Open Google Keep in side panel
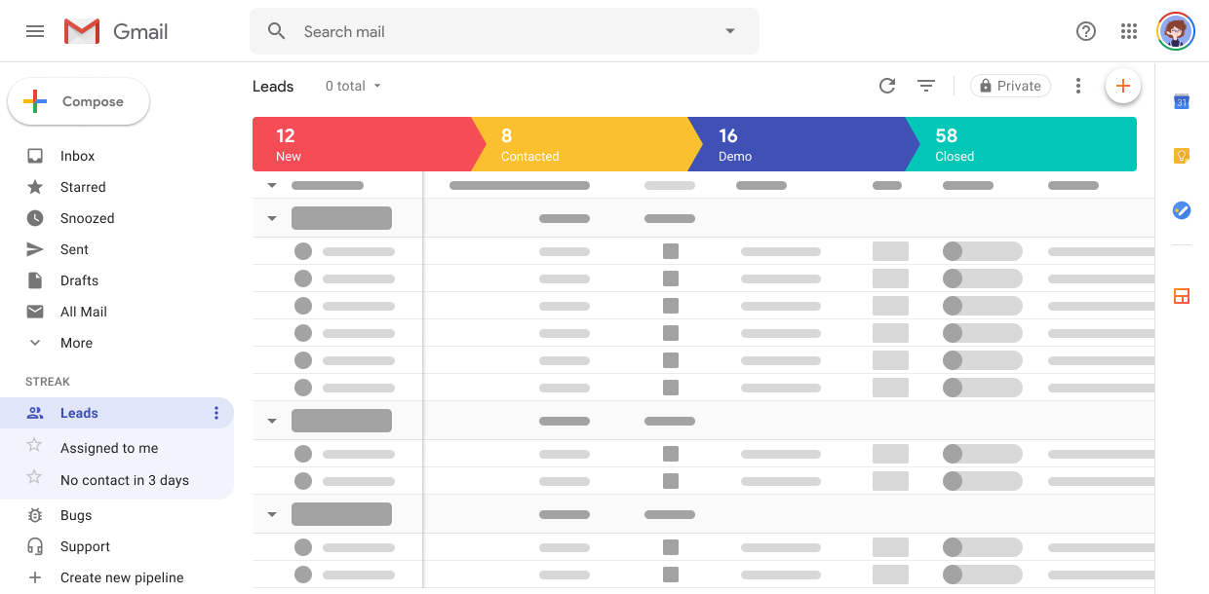Viewport: 1209px width, 594px height. [1181, 156]
